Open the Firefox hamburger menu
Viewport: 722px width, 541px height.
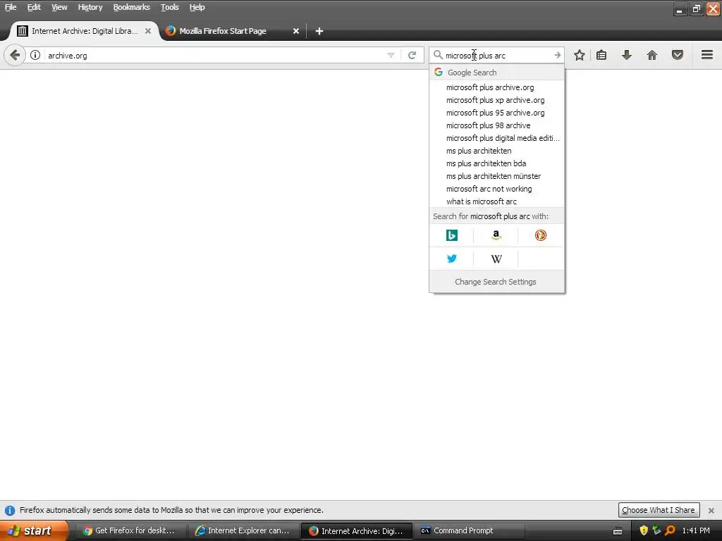tap(707, 55)
